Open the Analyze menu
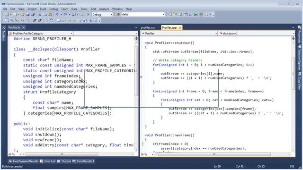 (104, 9)
